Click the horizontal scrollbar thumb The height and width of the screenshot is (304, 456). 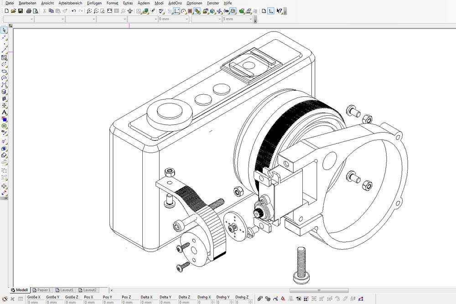319,290
